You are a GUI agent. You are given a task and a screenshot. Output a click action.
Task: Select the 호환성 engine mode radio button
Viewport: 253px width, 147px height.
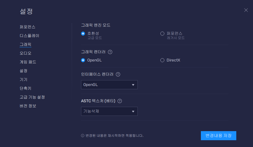coord(83,33)
